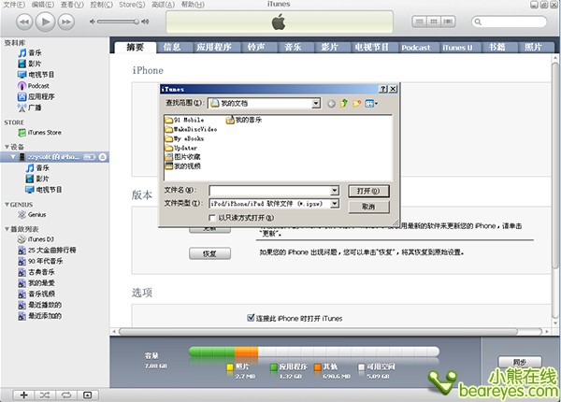Open the 控制(C) menu
The width and height of the screenshot is (561, 402).
coord(101,5)
